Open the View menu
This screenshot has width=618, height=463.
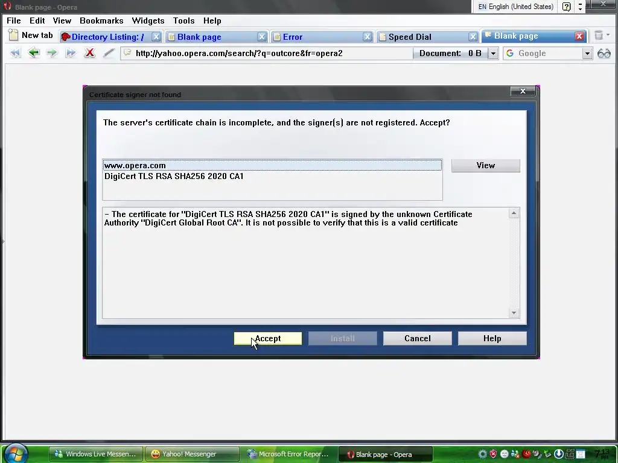click(62, 20)
